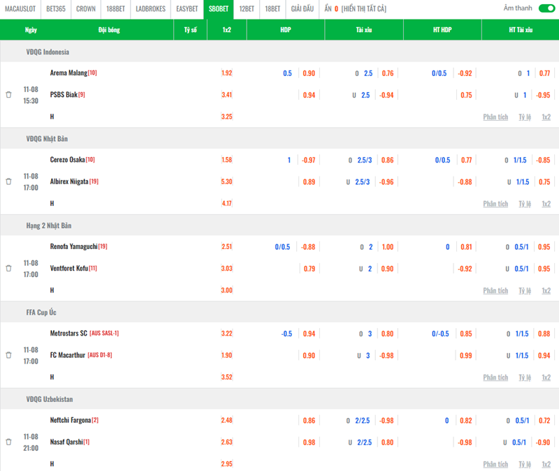The image size is (559, 471).
Task: Open the BET365 odds tab
Action: 56,9
